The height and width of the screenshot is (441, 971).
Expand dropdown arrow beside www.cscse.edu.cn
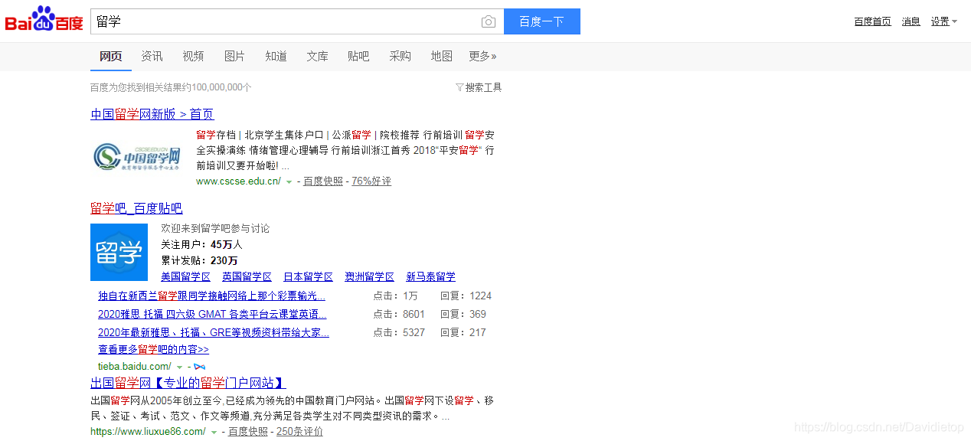[289, 182]
